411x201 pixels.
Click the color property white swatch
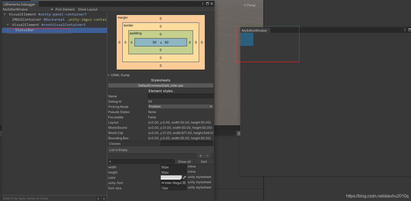(171, 177)
